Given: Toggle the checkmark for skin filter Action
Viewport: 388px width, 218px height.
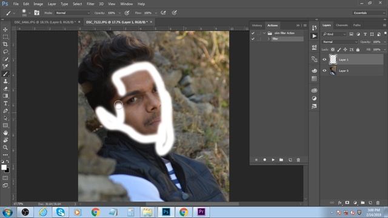Looking at the screenshot, I should (x=253, y=33).
